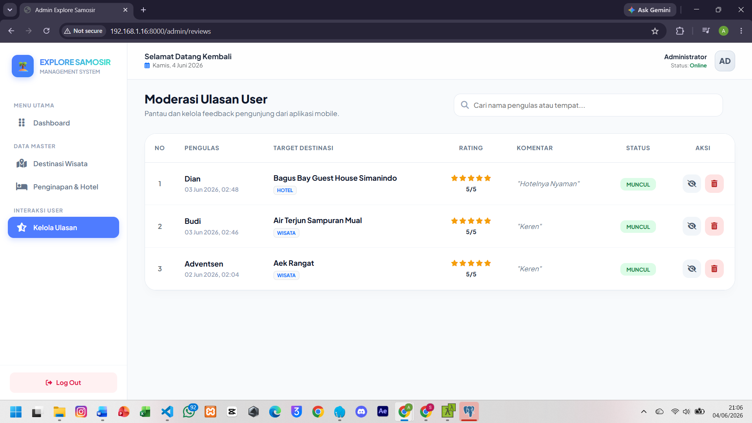Show hidden system tray icons

(643, 412)
